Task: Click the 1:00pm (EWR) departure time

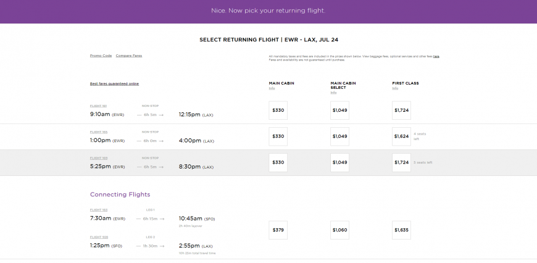Action: (107, 140)
